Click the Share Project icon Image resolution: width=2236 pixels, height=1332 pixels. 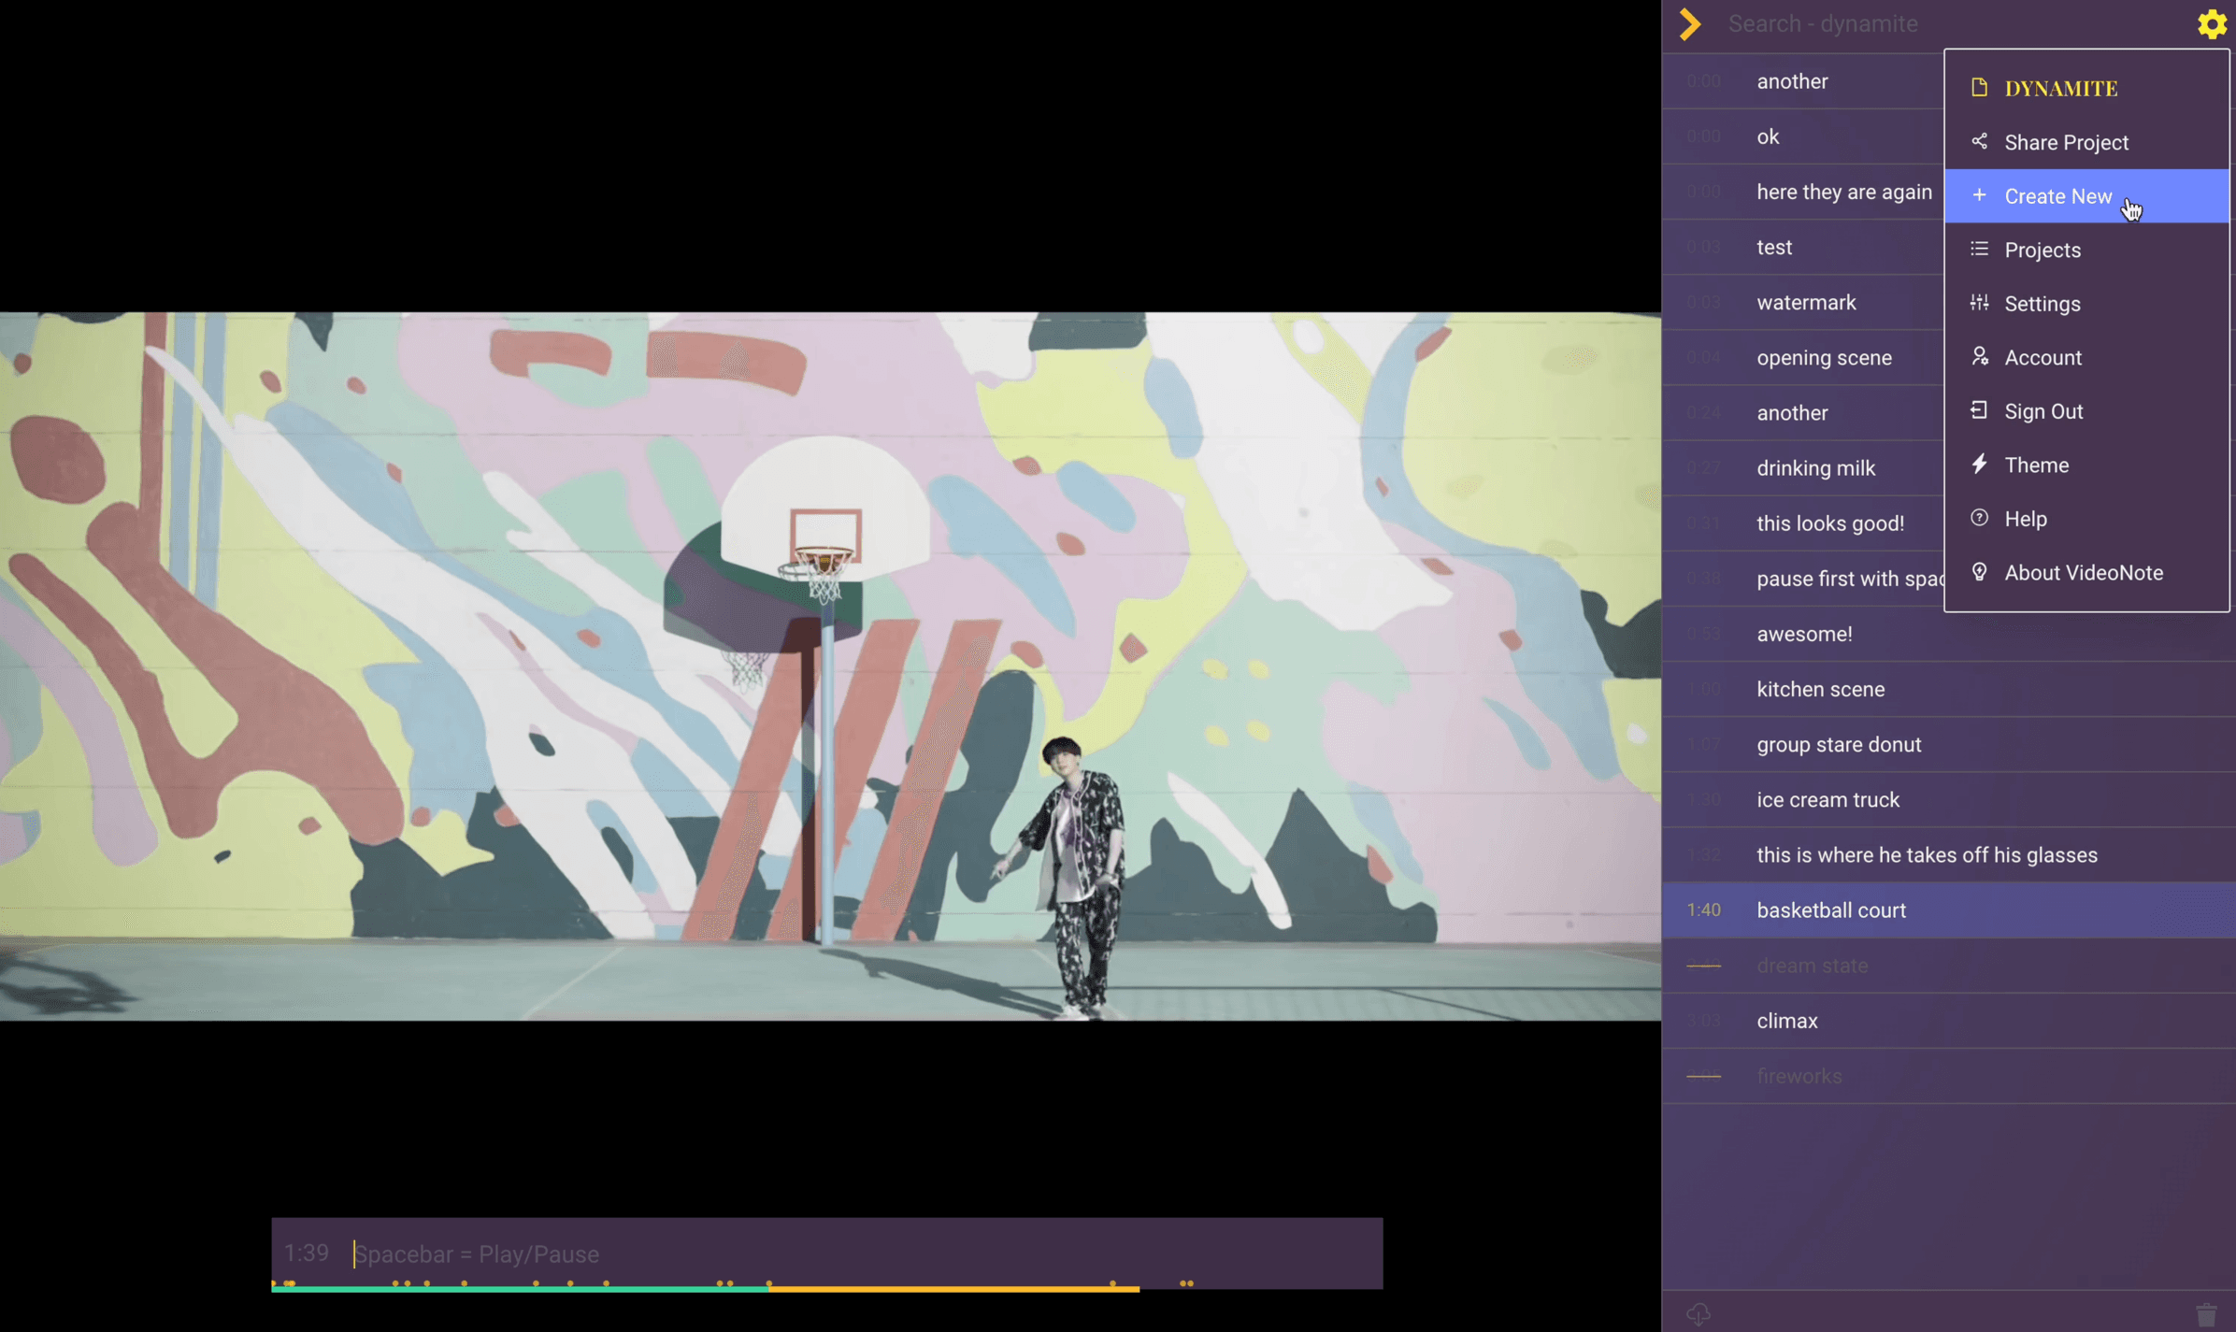(1979, 142)
